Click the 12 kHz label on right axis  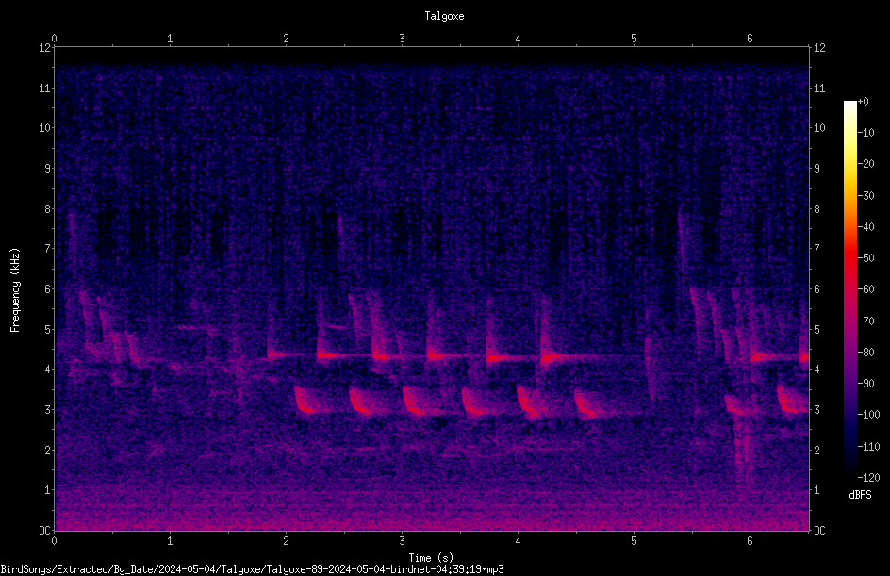[x=819, y=48]
